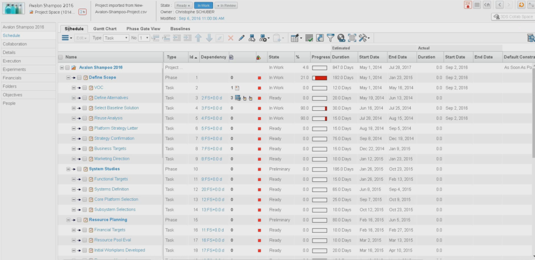Click the green checkmark table icon
This screenshot has height=260, width=535.
(x=309, y=38)
